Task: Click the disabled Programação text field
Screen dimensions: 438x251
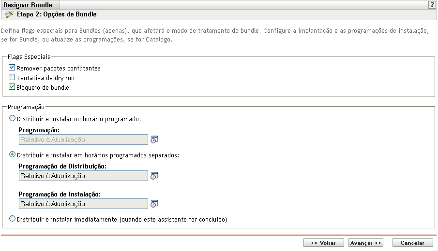Action: click(83, 140)
